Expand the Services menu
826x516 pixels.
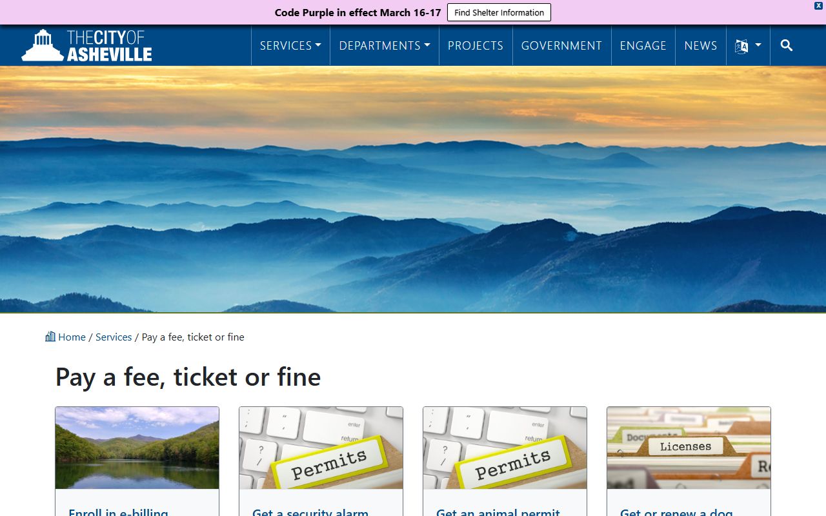(290, 45)
